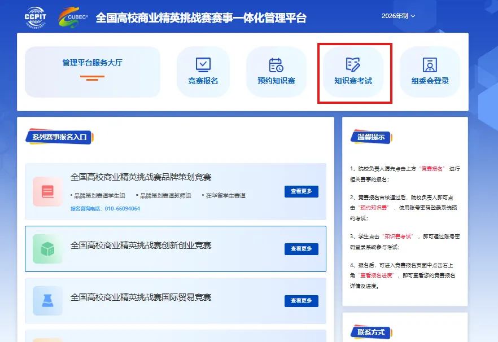Click title 全国高校商业精英挑战赛创新创业竞赛
This screenshot has width=498, height=342.
(141, 245)
